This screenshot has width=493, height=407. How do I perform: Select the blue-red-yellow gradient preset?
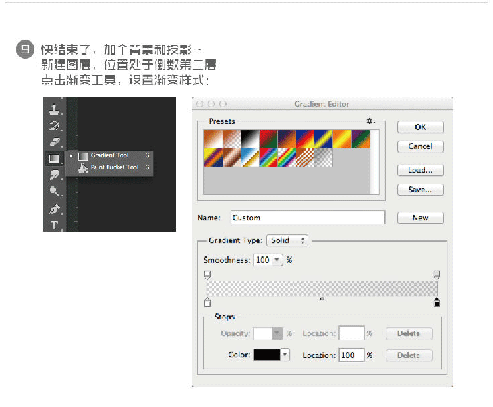306,139
